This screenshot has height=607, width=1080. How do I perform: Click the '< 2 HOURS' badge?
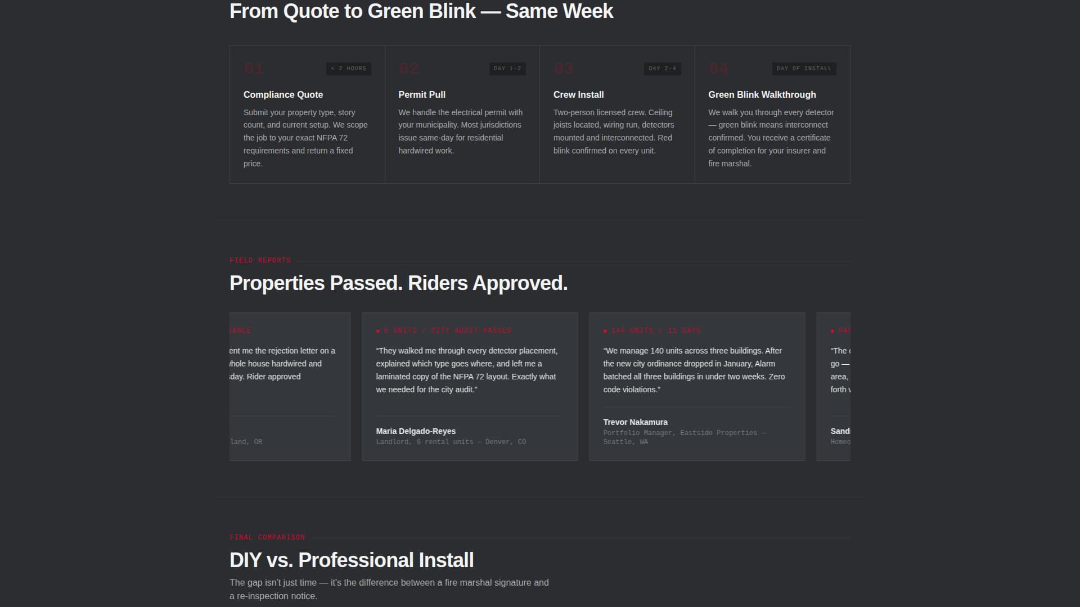click(348, 69)
